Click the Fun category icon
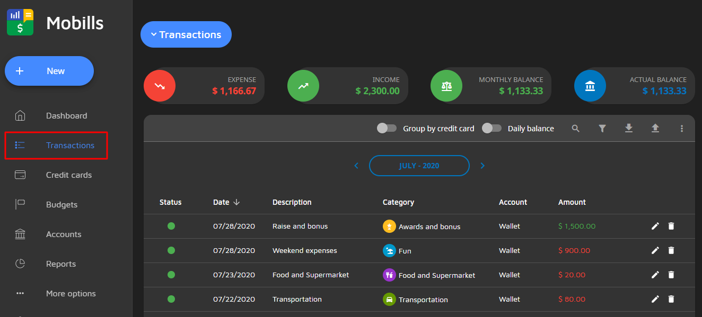The width and height of the screenshot is (702, 317). click(x=389, y=251)
